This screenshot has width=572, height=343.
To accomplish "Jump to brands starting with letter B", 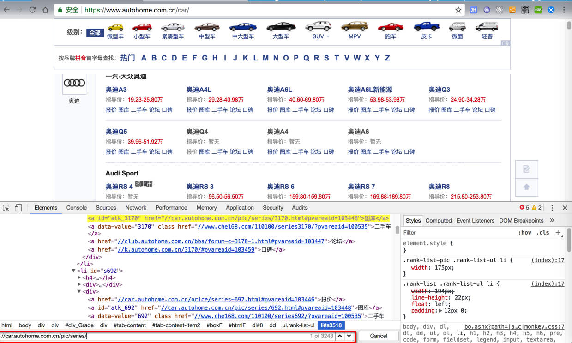I will tap(154, 58).
